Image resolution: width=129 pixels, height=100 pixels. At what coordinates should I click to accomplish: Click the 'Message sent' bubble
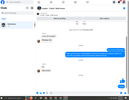coord(47,40)
